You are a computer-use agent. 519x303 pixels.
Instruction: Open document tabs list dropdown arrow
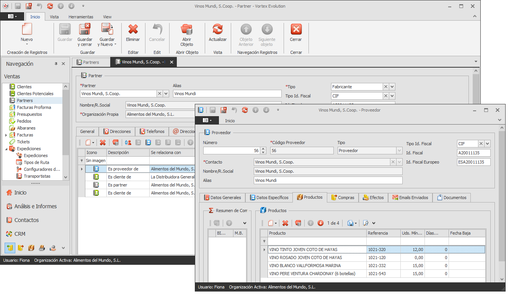476,62
